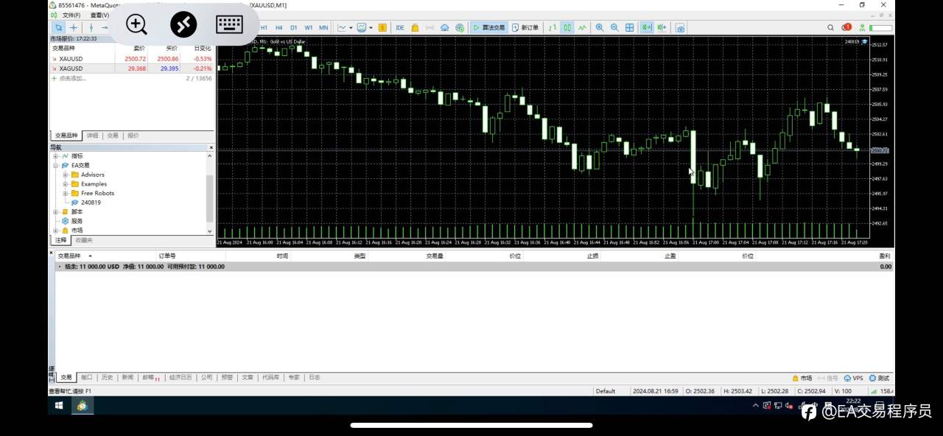Open the yellow dollar trading icon

pyautogui.click(x=382, y=27)
